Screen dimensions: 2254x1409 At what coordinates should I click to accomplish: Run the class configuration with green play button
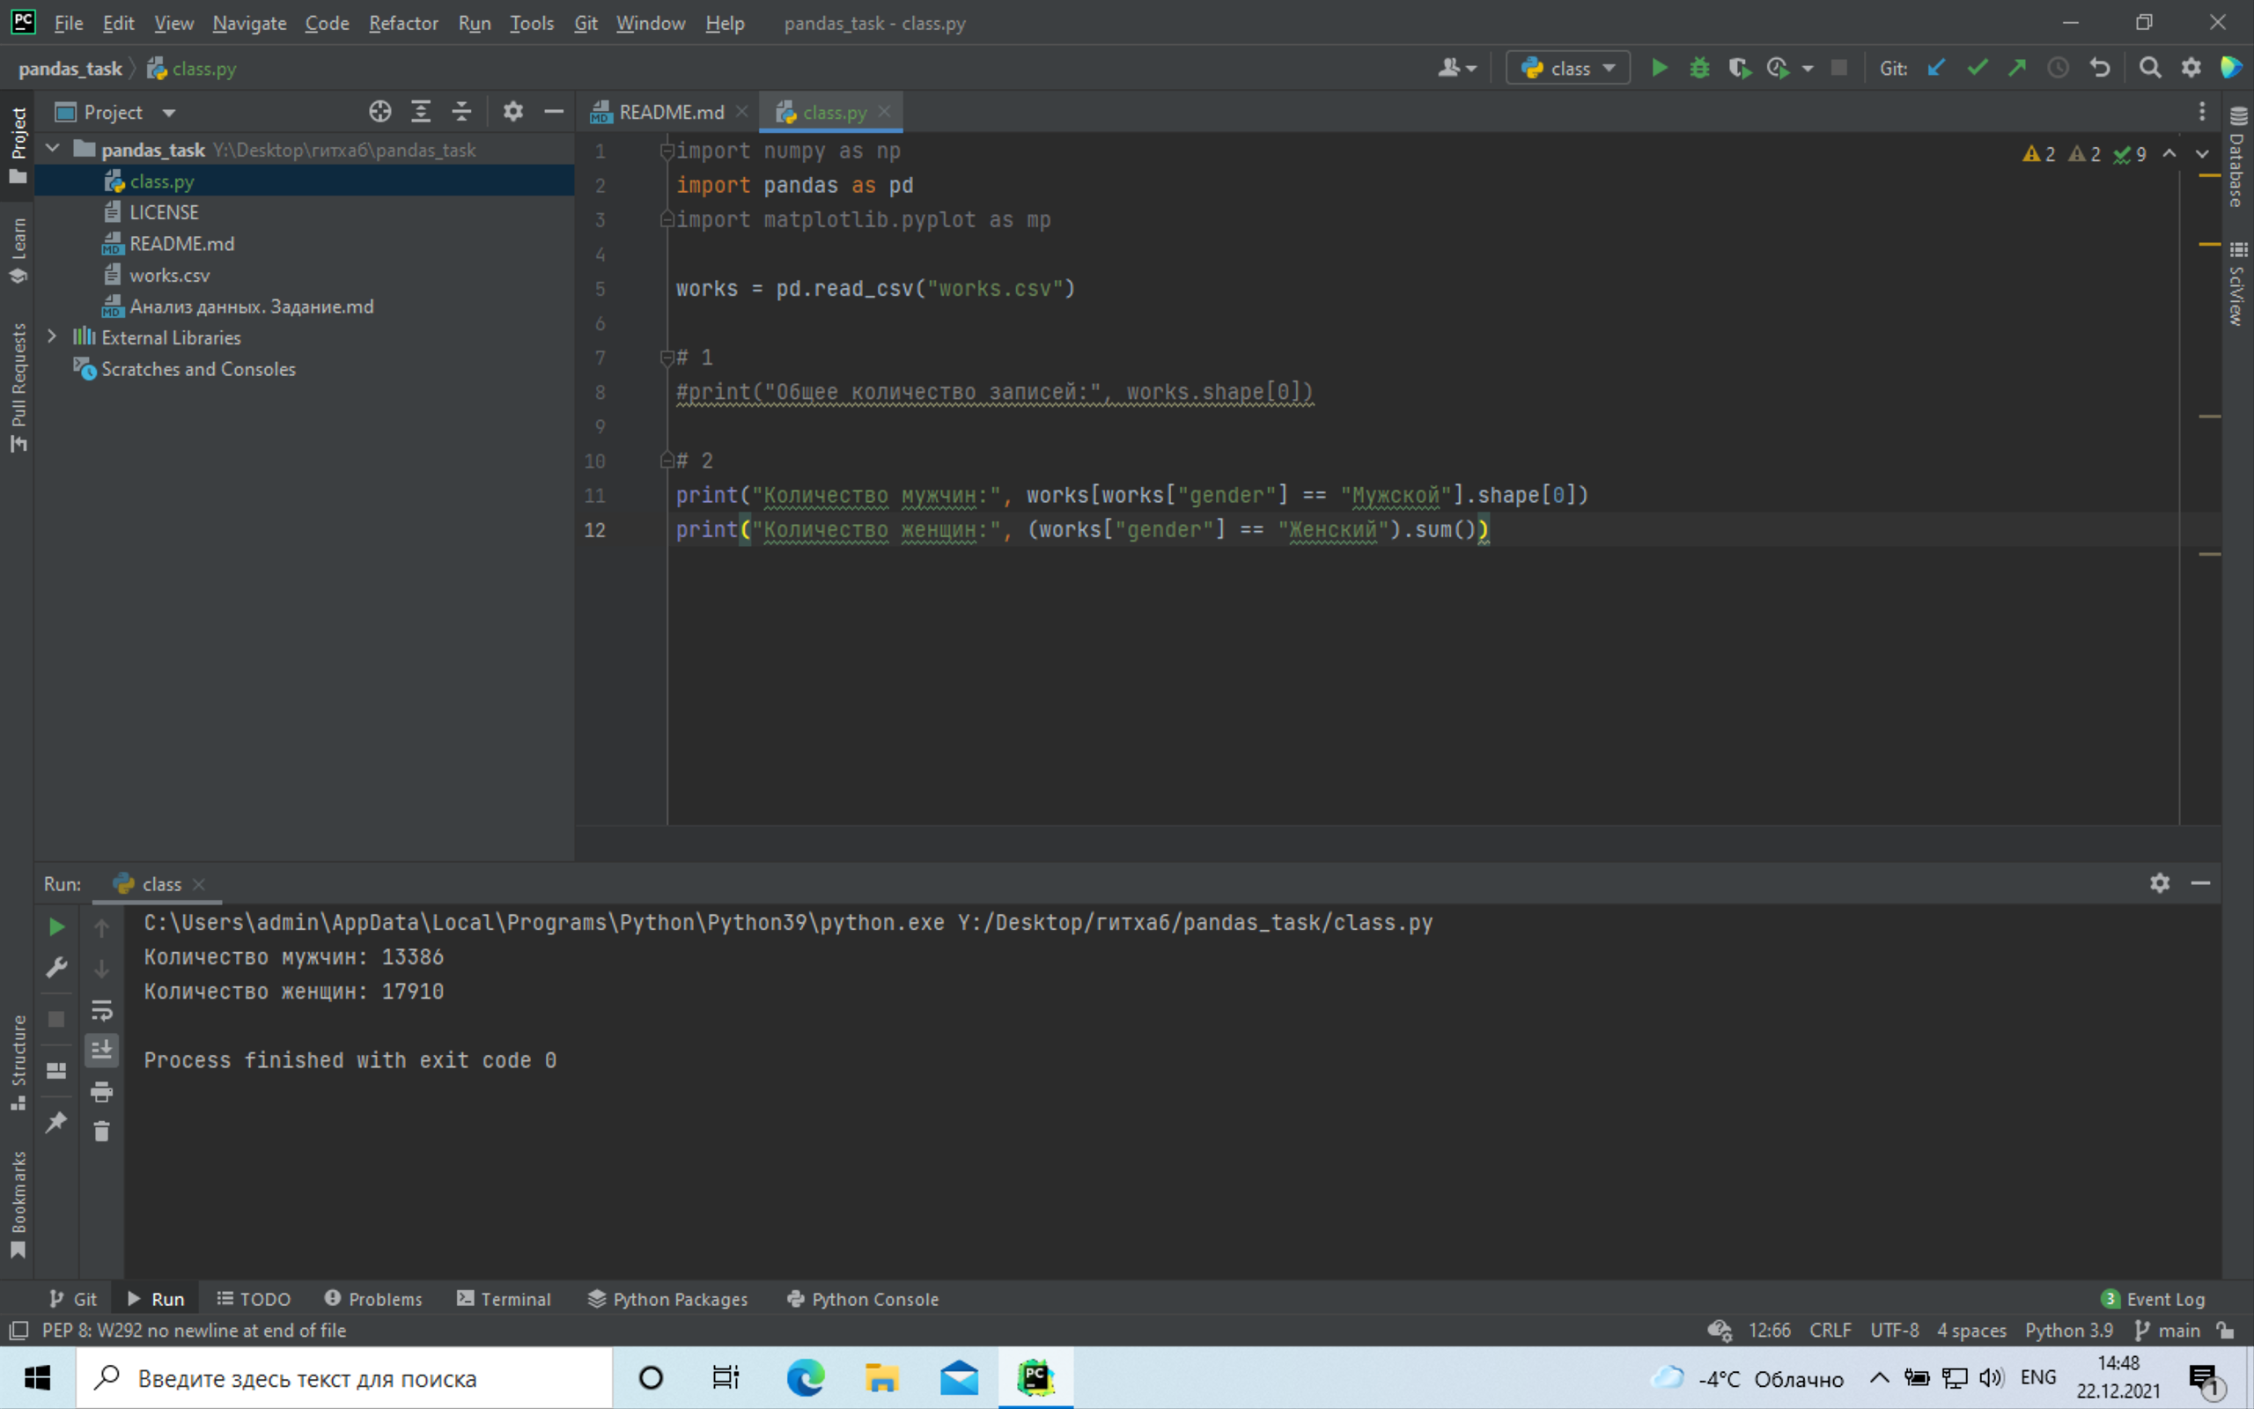1659,68
